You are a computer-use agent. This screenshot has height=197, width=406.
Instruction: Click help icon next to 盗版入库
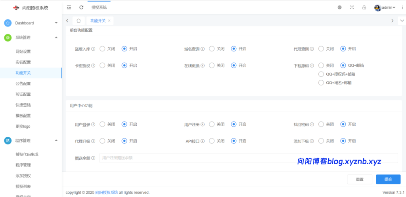tap(94, 49)
